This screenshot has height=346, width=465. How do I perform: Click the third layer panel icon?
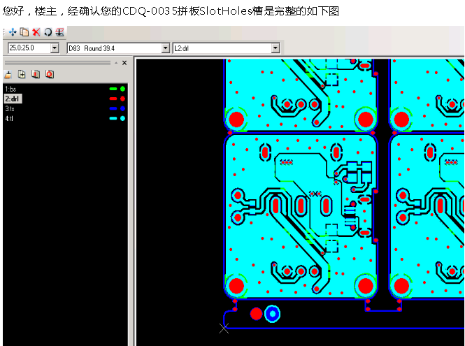coord(35,74)
